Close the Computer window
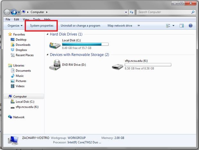The height and width of the screenshot is (150, 199). pyautogui.click(x=191, y=3)
